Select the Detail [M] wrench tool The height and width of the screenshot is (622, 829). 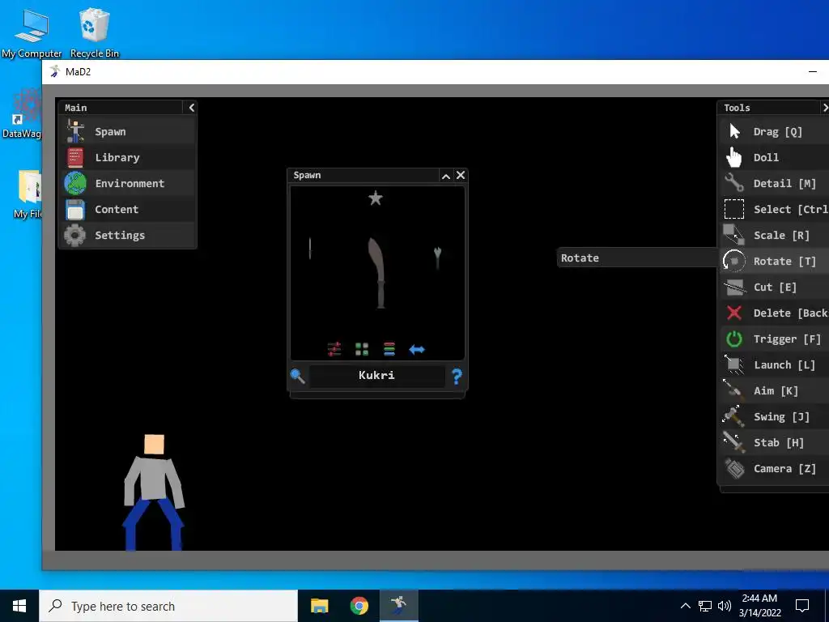click(x=775, y=183)
